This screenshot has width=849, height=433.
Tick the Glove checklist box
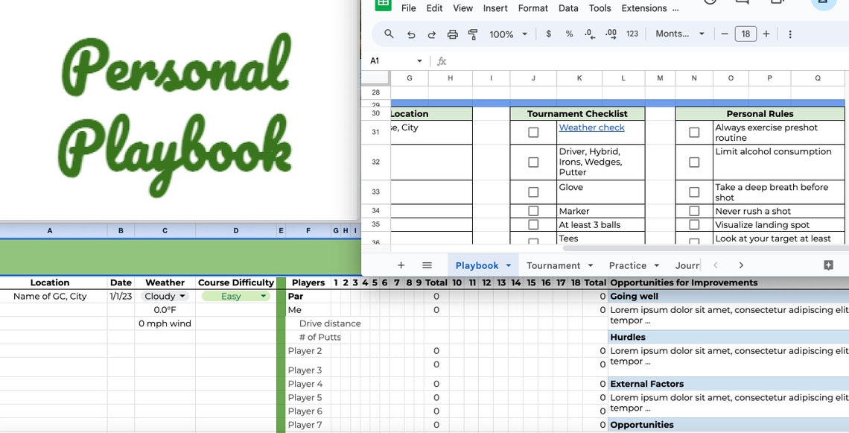tap(533, 192)
